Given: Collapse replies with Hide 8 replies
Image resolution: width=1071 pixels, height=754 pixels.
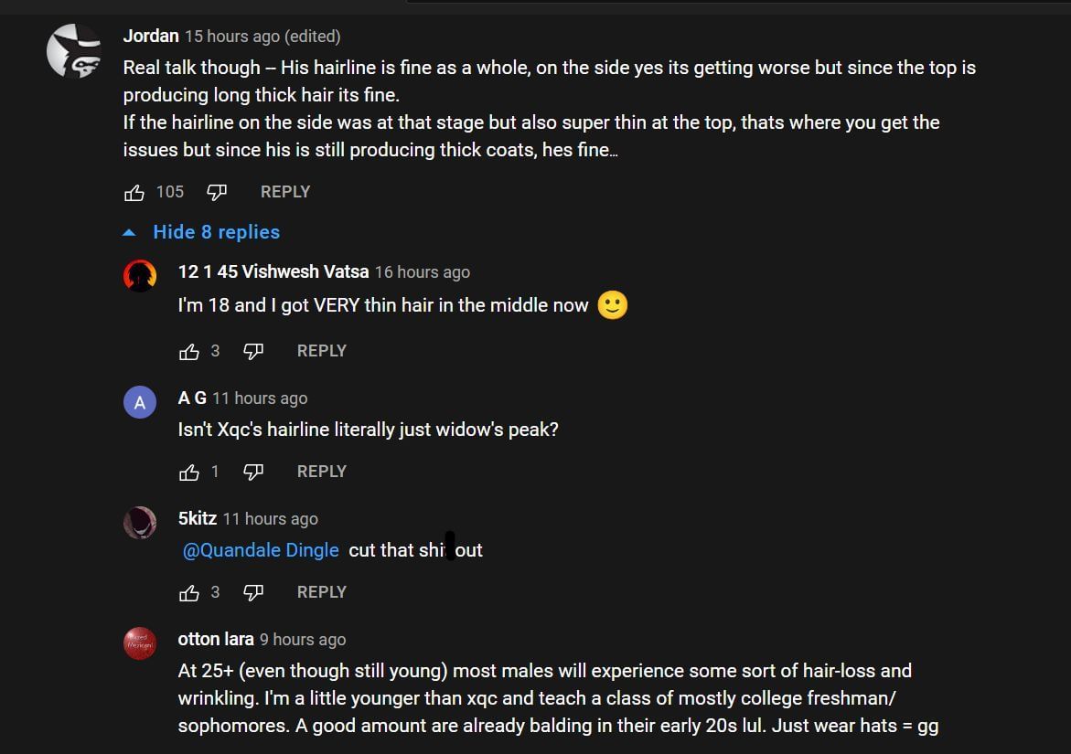Looking at the screenshot, I should point(216,232).
